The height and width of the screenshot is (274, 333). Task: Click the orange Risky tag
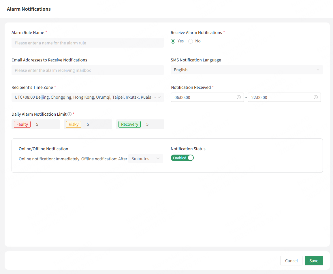pos(74,124)
